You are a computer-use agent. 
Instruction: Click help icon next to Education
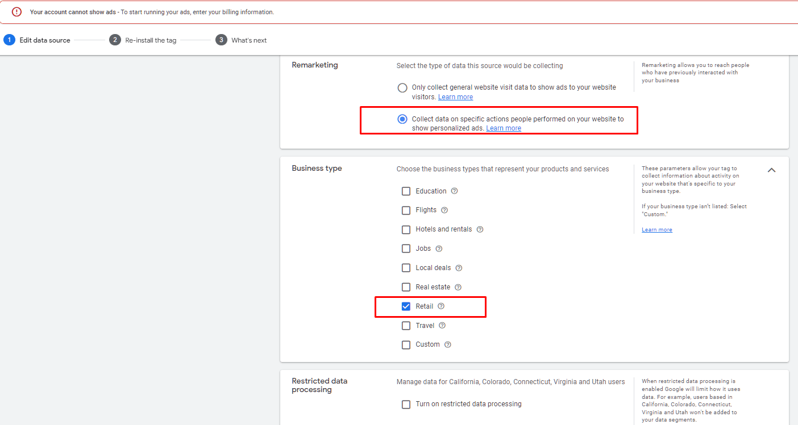point(454,191)
